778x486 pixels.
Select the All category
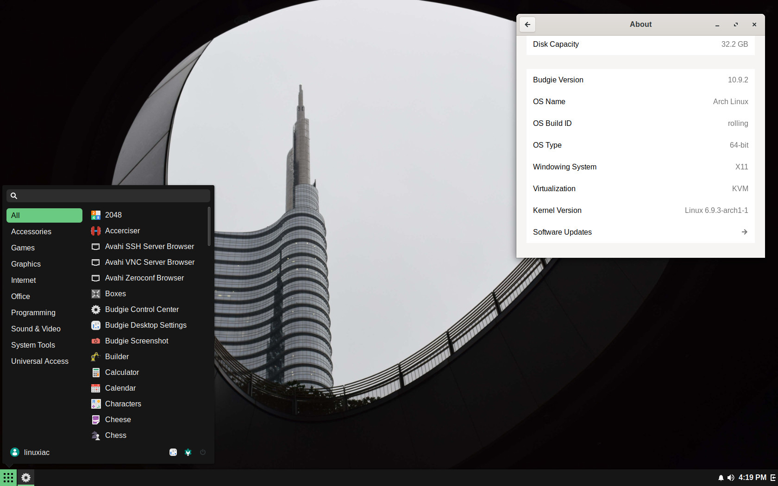(44, 215)
